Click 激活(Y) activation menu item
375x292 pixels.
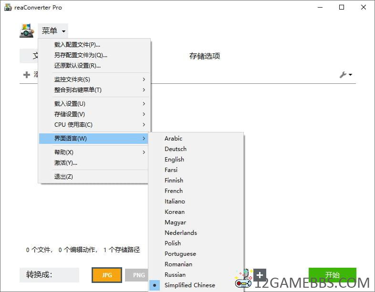[x=65, y=163]
